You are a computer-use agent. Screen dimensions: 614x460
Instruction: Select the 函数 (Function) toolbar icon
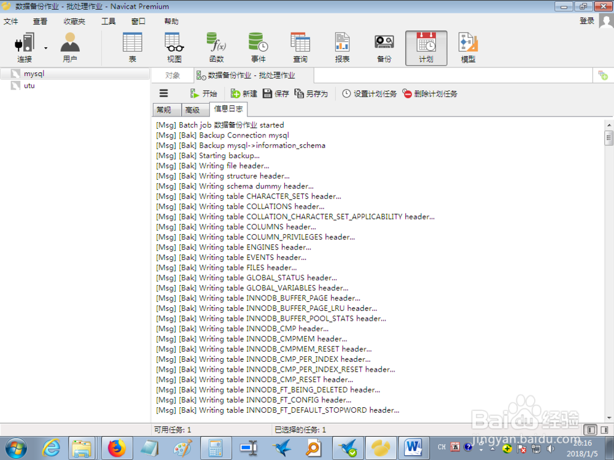pyautogui.click(x=216, y=48)
